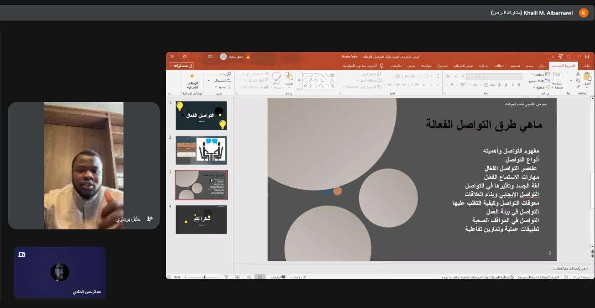Open the Share (مشاركة) dropdown button
This screenshot has height=308, width=595.
coord(181,66)
